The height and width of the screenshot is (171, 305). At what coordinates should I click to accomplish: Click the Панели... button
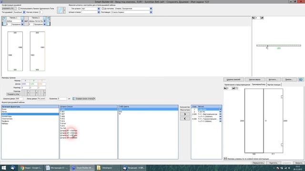pyautogui.click(x=289, y=79)
